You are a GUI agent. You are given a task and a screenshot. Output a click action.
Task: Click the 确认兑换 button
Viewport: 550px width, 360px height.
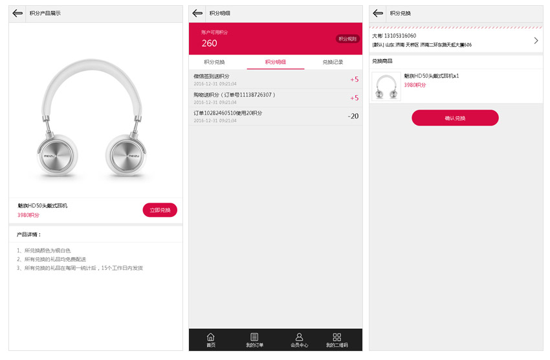[455, 118]
